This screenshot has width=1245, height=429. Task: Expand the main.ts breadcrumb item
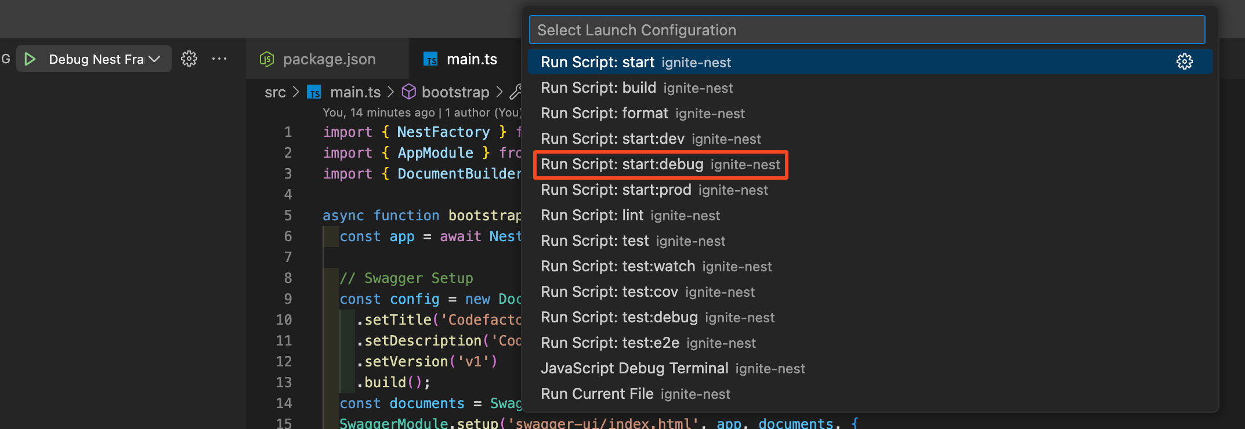tap(355, 92)
